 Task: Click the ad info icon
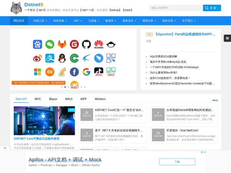[202, 152]
